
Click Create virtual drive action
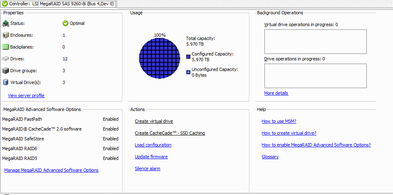click(x=154, y=121)
